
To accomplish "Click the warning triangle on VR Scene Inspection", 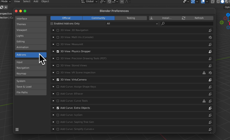I will point(204,73).
